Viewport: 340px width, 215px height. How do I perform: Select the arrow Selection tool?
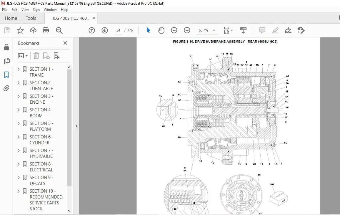148,30
